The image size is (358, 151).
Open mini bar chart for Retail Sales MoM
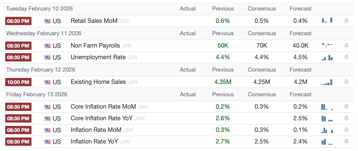(x=327, y=21)
